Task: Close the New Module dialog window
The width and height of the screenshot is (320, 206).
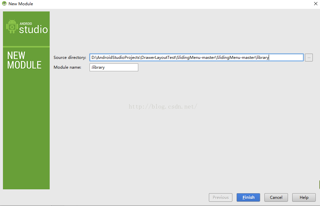Action: pyautogui.click(x=315, y=4)
